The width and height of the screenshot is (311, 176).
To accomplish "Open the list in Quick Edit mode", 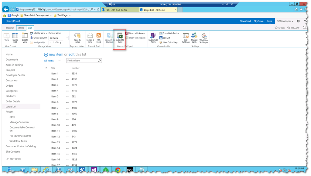I will point(15,37).
